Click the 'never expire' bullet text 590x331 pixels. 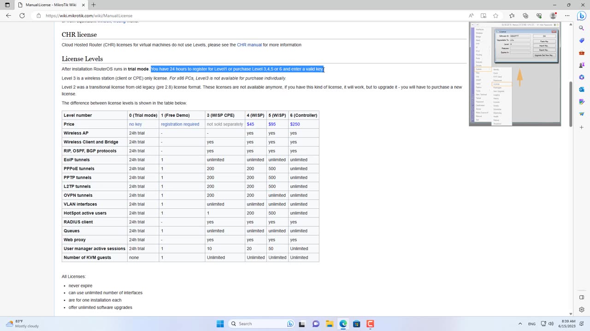tap(80, 286)
